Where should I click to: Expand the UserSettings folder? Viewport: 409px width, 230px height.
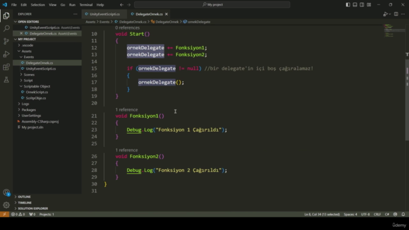pos(31,116)
